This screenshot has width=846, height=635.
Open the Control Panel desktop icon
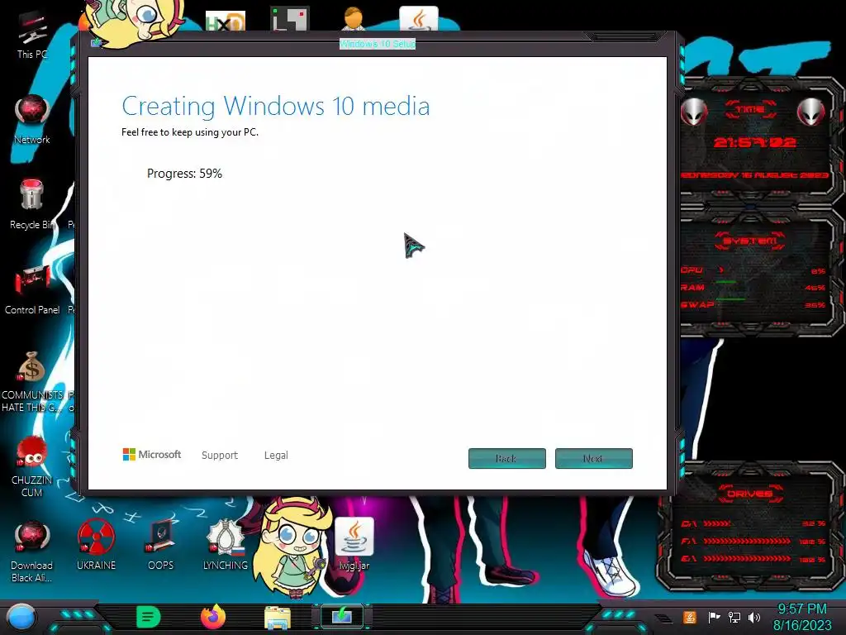(x=32, y=289)
